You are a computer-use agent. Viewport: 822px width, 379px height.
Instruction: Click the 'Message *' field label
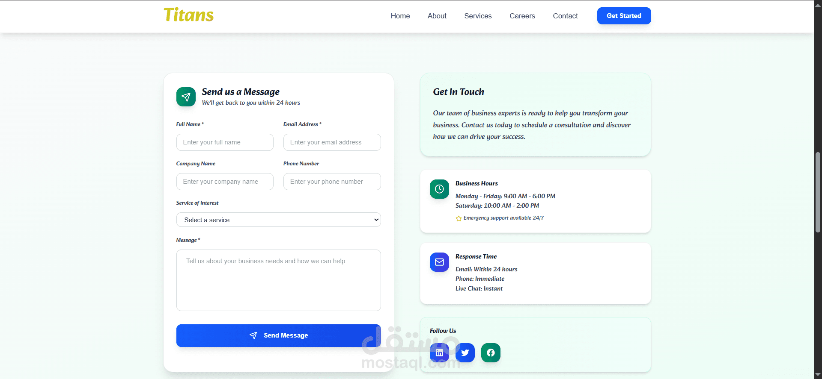click(x=188, y=240)
